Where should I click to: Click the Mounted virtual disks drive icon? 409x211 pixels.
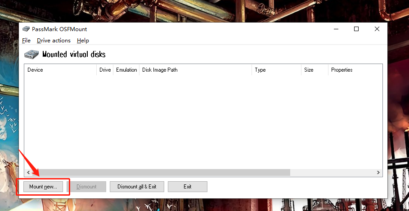coord(31,54)
